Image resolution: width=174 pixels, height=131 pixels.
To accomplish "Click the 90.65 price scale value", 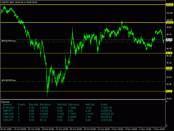I will coord(169,99).
